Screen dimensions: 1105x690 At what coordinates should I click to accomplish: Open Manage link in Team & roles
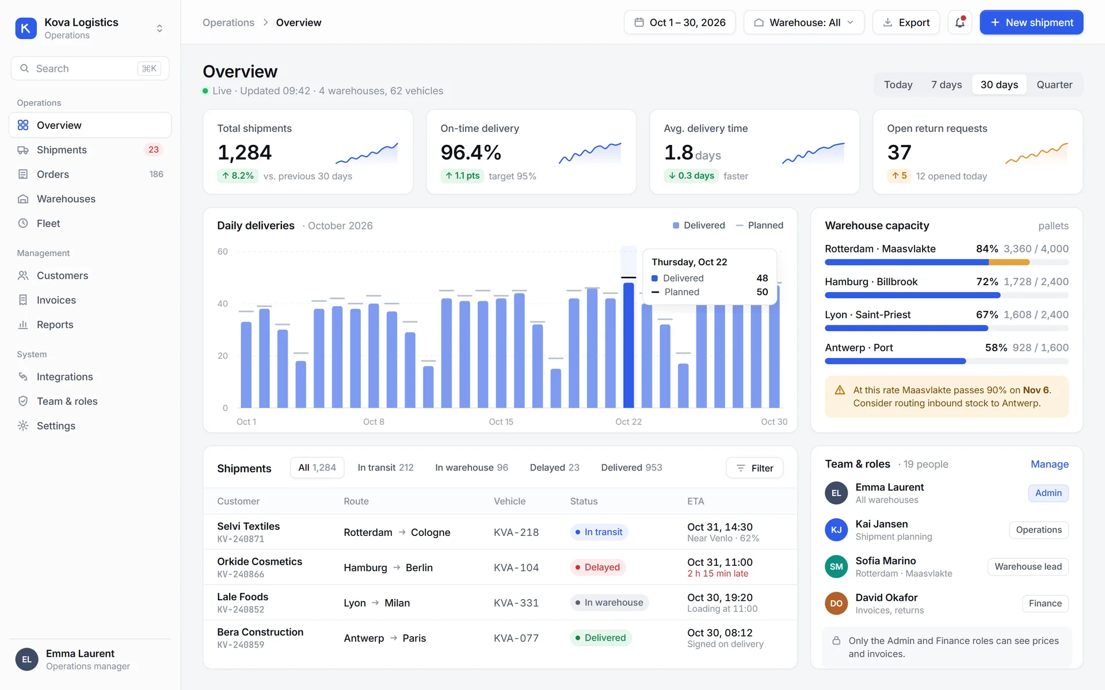[1049, 464]
